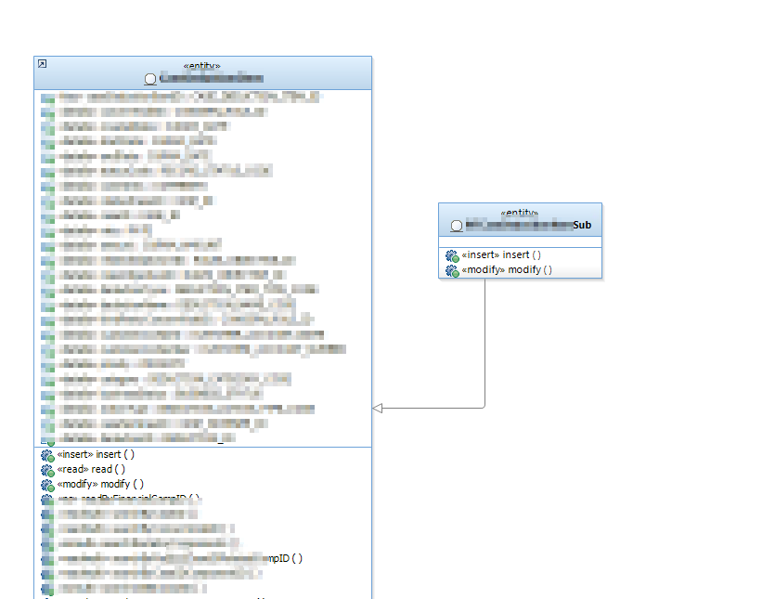The width and height of the screenshot is (775, 599).
Task: Select the «modify» modify () operation in the Sub entity
Action: point(507,269)
